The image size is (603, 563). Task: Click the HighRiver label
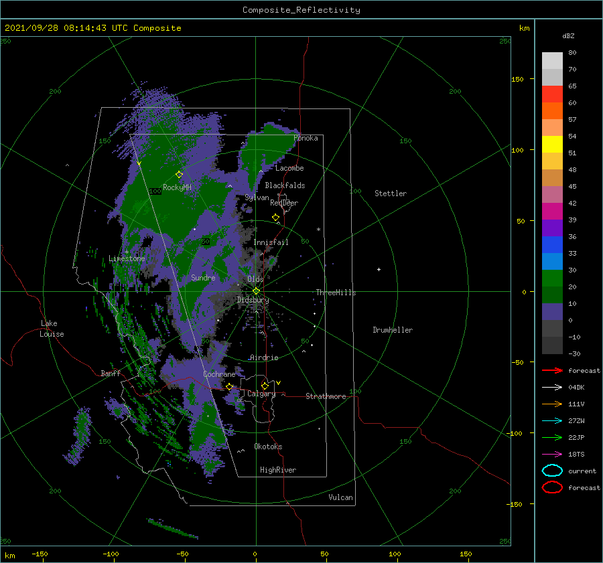(278, 470)
